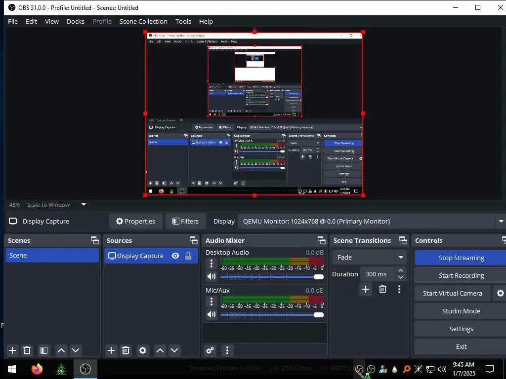Screen dimensions: 506x379
Task: Click the preview canvas display capture
Action: tap(254, 114)
